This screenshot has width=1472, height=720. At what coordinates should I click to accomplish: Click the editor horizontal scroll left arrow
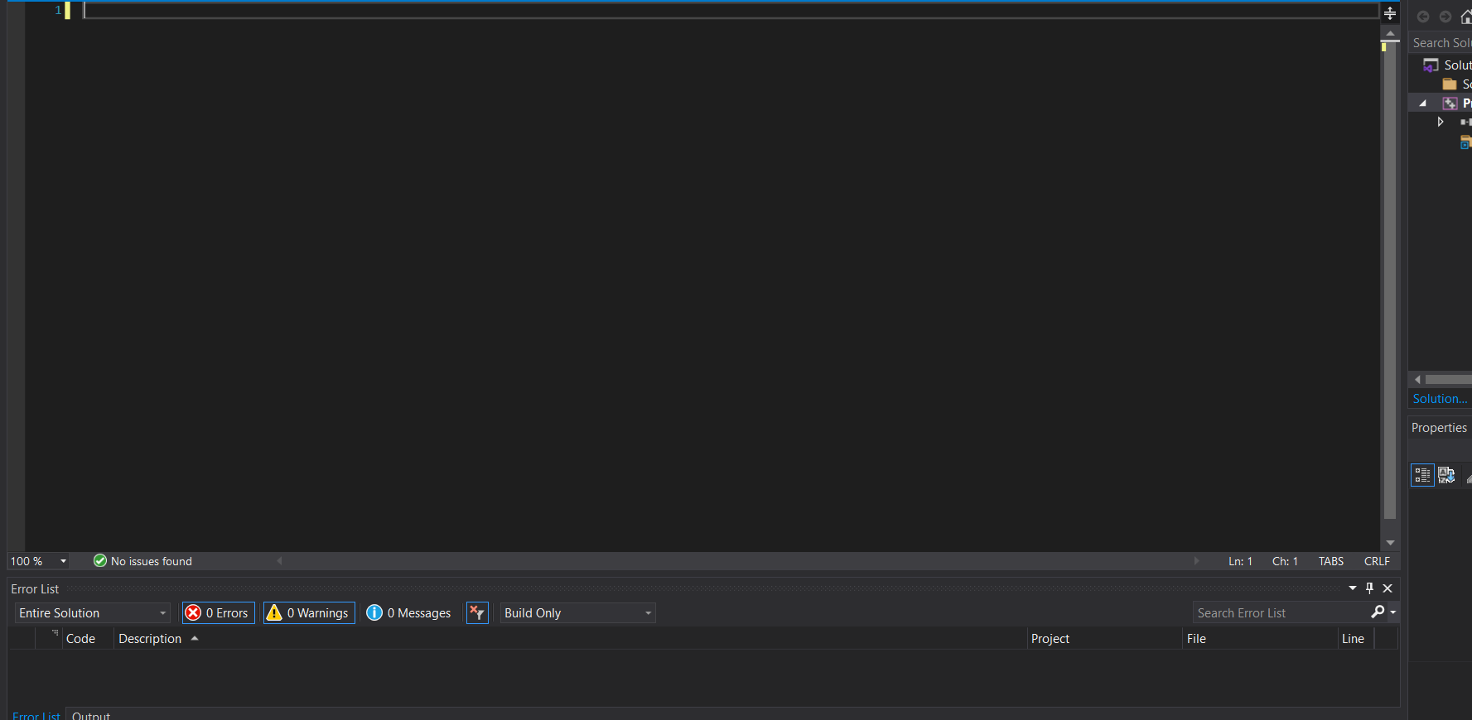[x=279, y=561]
